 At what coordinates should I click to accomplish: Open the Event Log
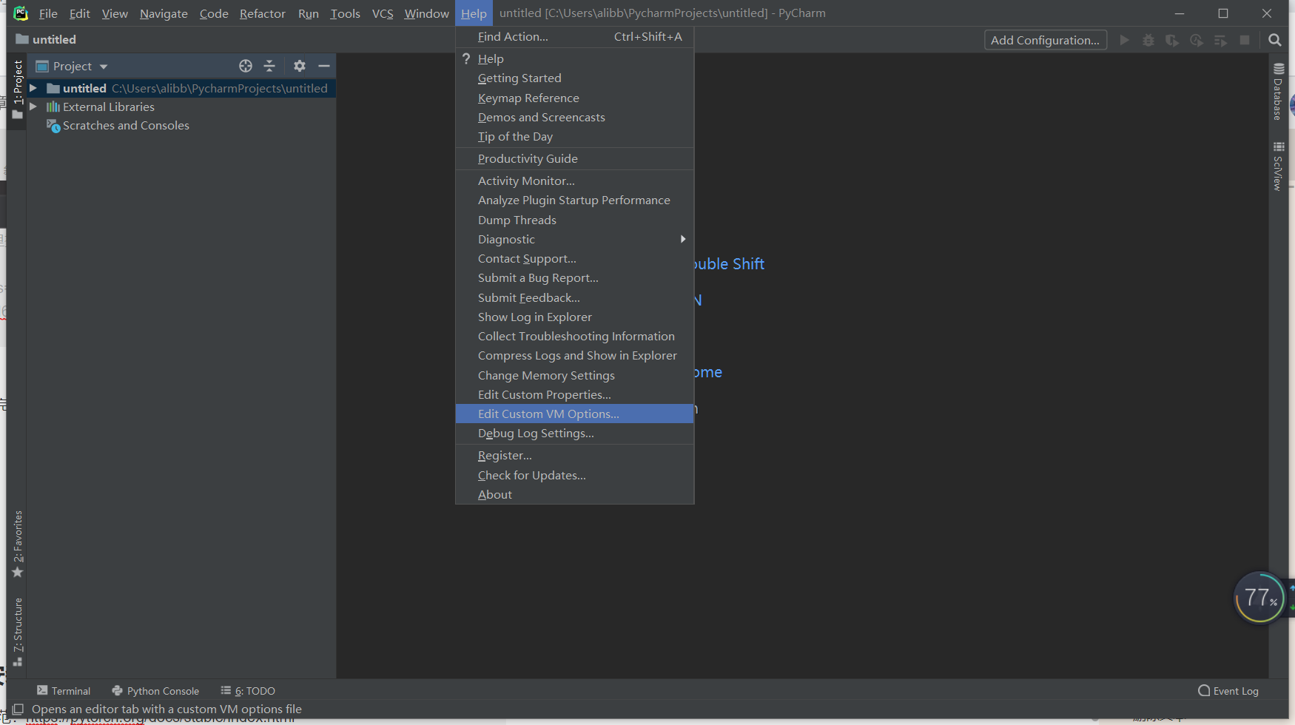(x=1234, y=690)
